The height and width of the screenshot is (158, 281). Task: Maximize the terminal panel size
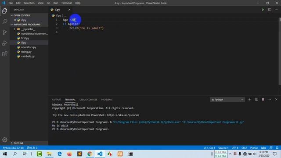click(270, 100)
